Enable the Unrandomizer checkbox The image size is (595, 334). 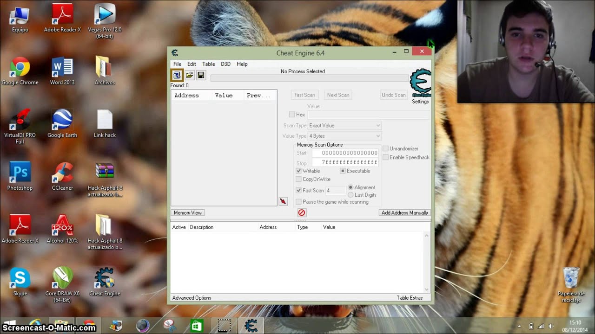coord(385,148)
